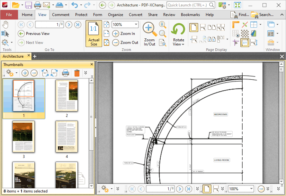Image resolution: width=286 pixels, height=196 pixels.
Task: Open the Rotate View control in the ribbon
Action: tap(178, 34)
